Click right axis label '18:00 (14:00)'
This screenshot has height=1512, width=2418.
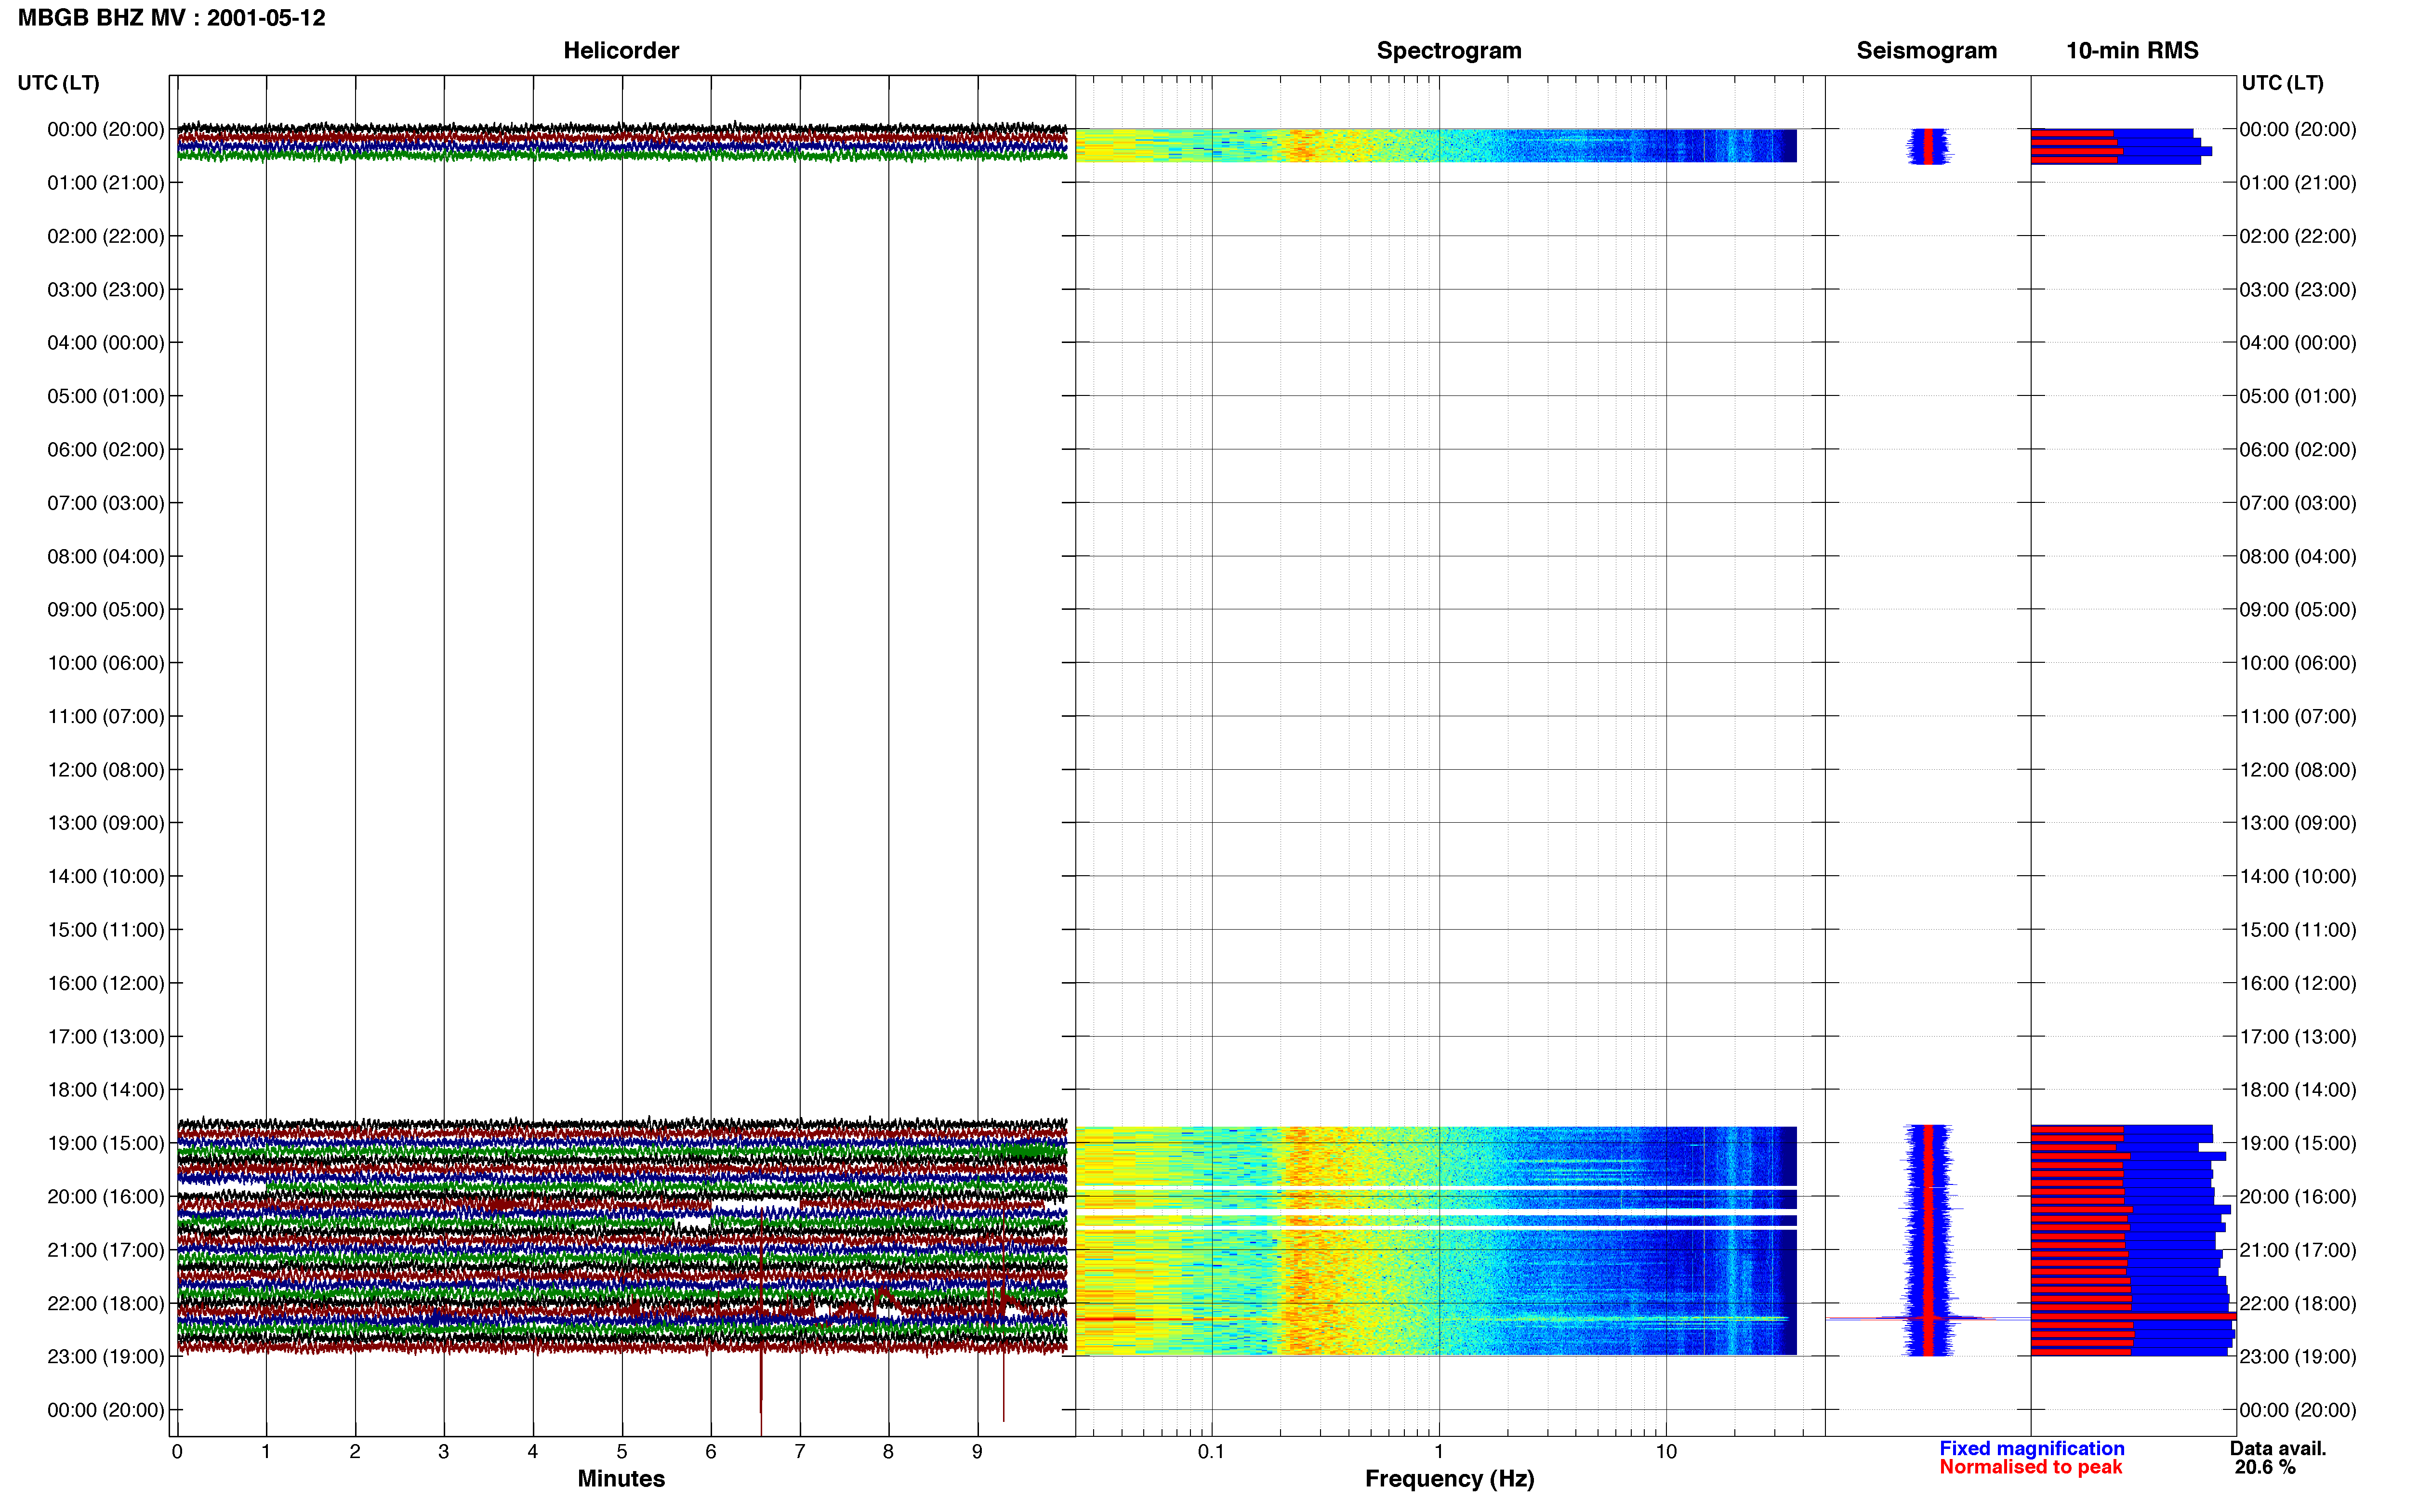2298,1090
